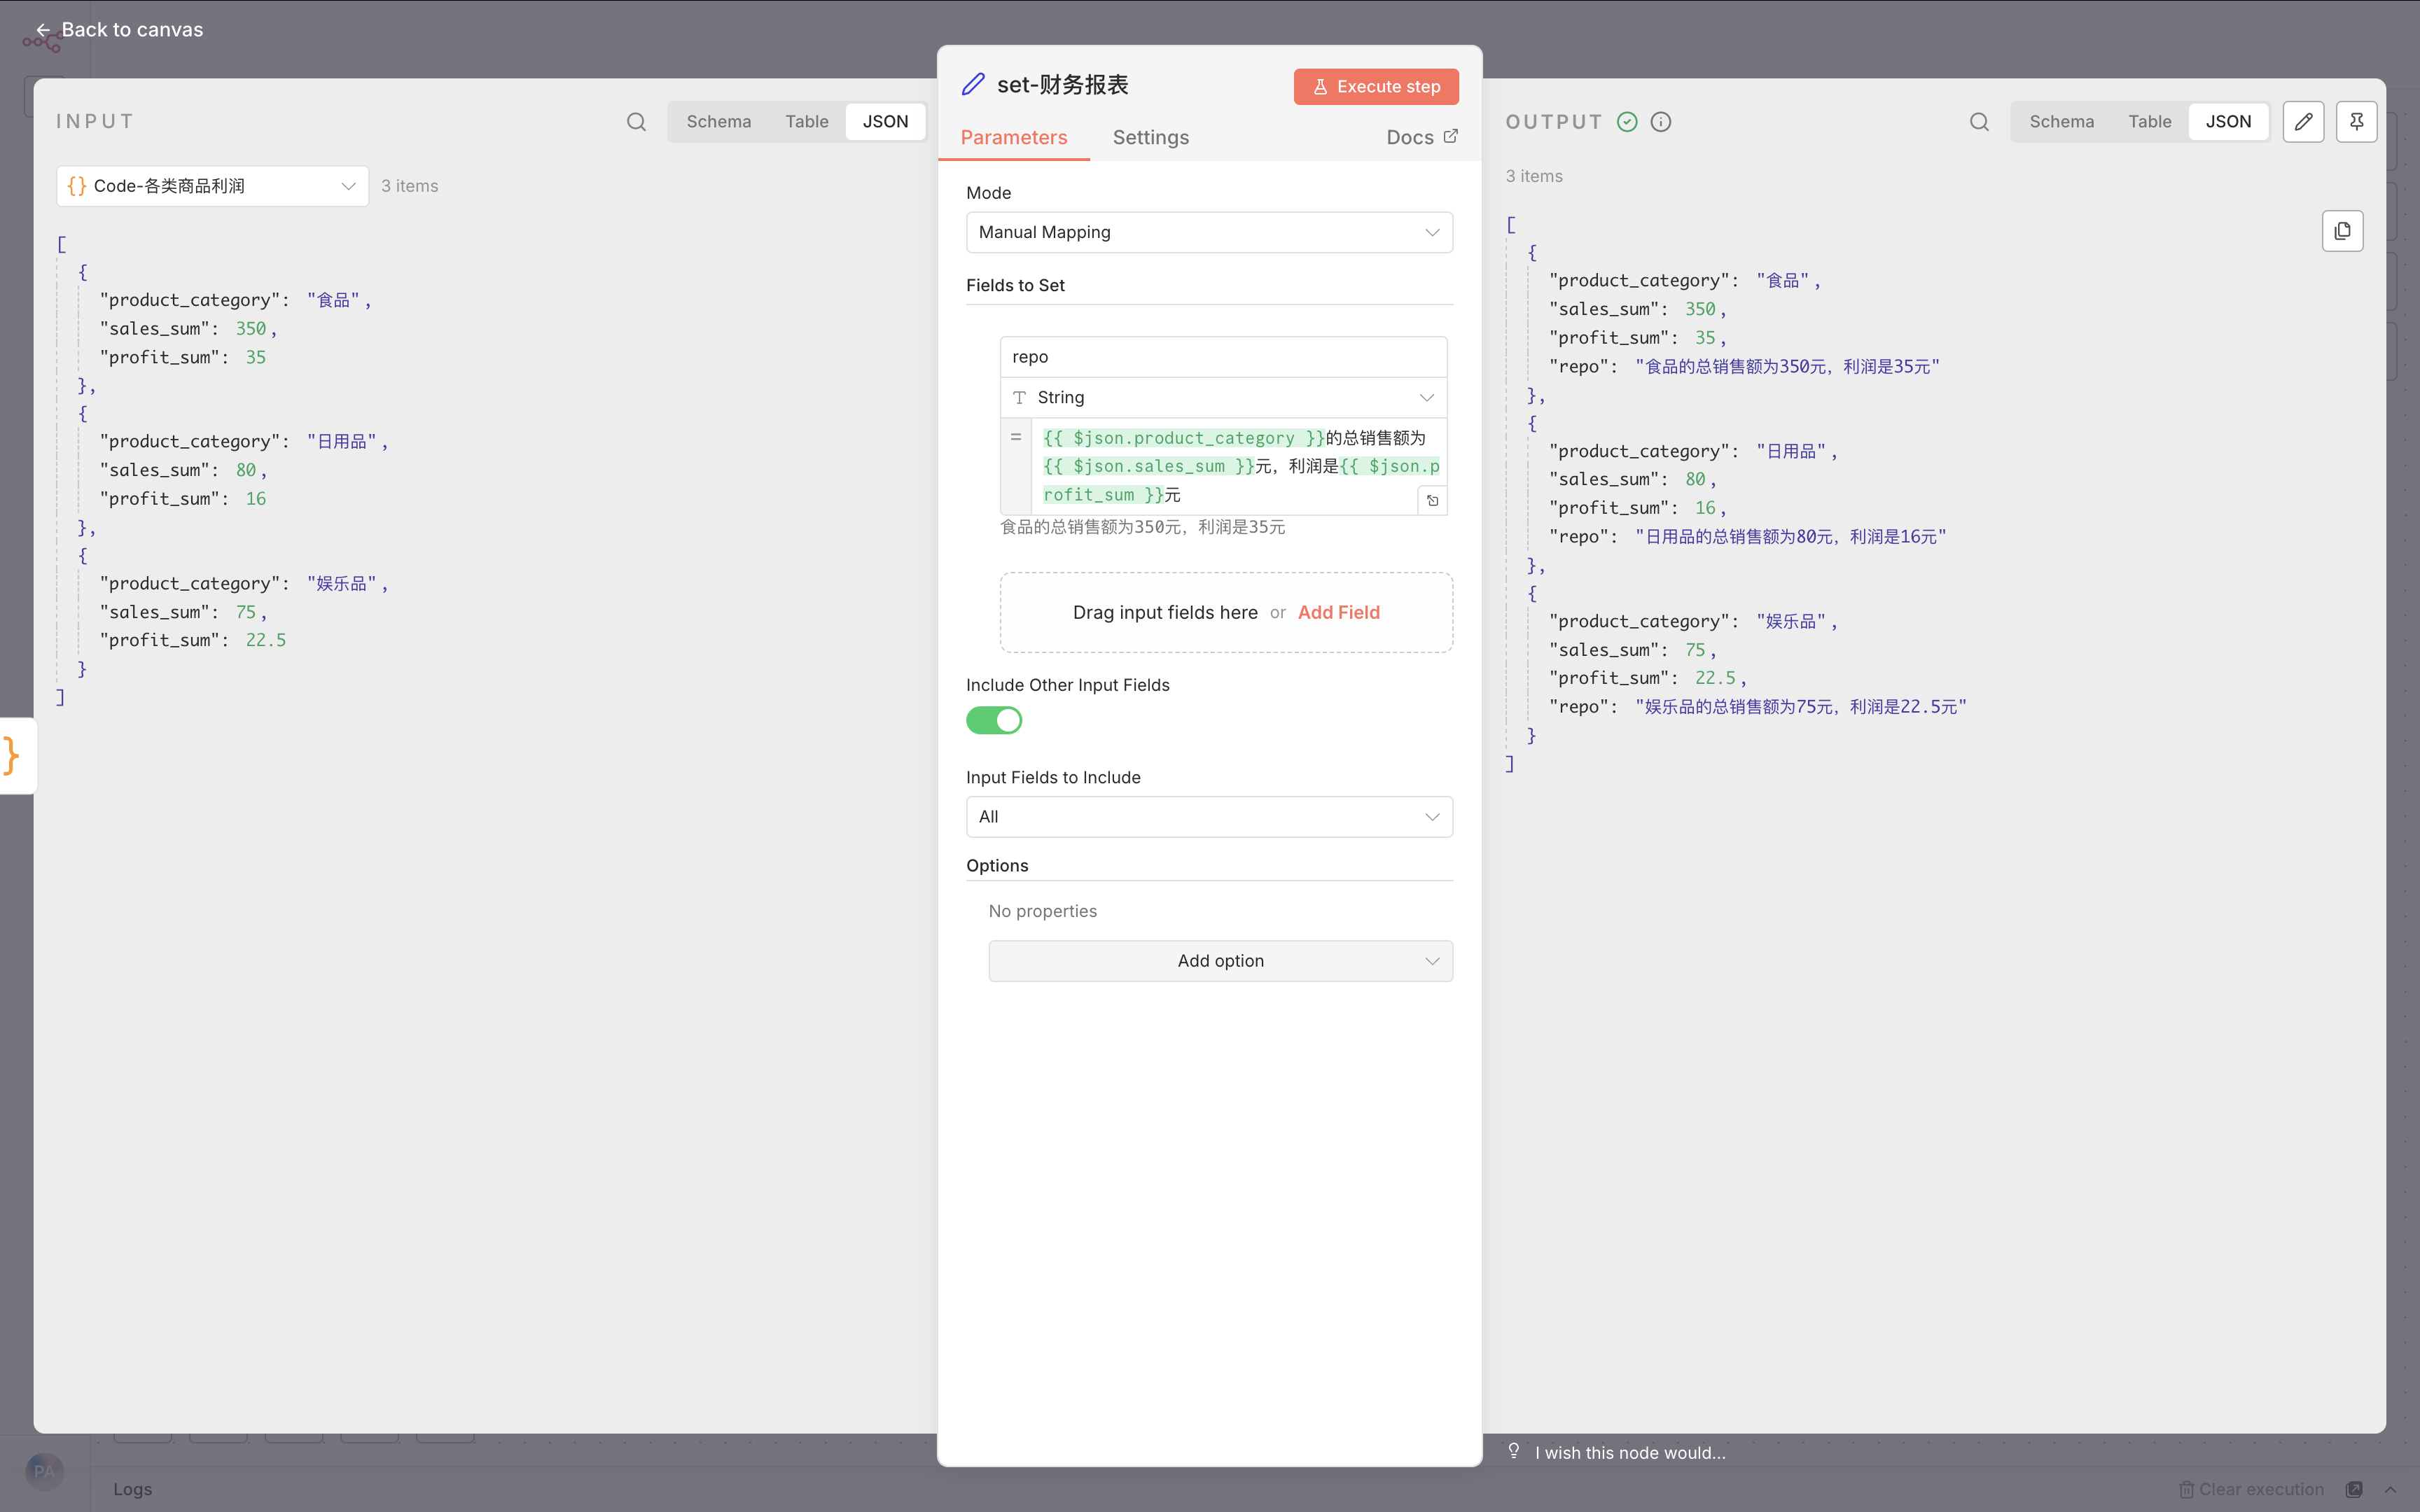Open the Add option dropdown
The image size is (2420, 1512).
pos(1220,961)
